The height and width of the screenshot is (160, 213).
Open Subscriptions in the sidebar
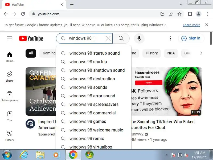tap(10, 97)
